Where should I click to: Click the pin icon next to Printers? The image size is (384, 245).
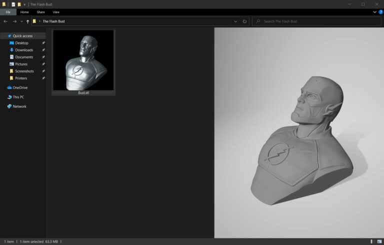[x=43, y=78]
